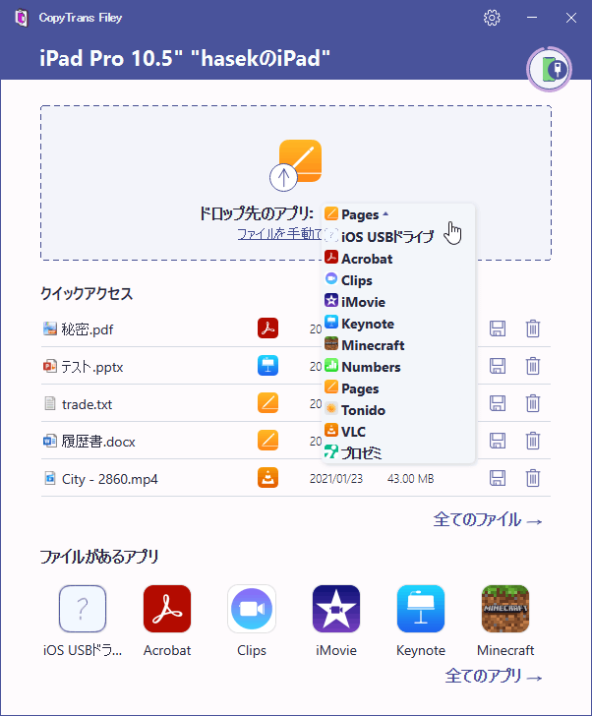Open the Clips app tile at bottom
The image size is (592, 716).
[252, 621]
